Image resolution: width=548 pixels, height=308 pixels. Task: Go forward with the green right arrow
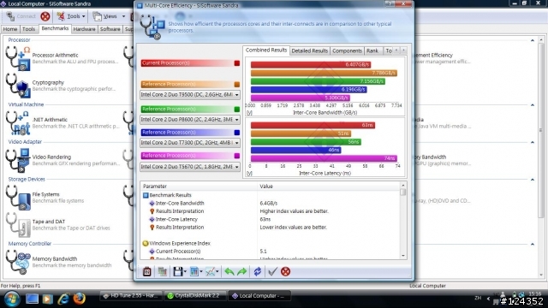241,272
